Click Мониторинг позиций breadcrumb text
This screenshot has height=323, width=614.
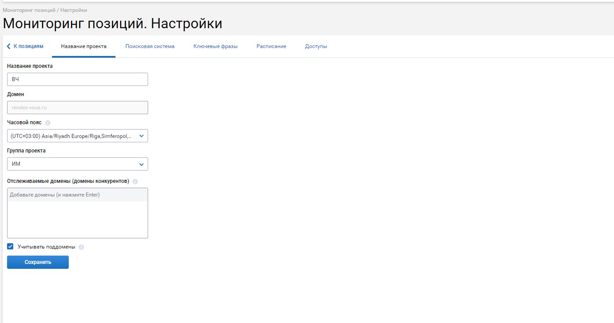coord(29,10)
